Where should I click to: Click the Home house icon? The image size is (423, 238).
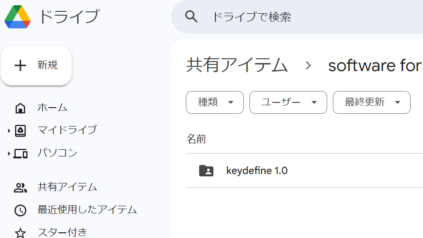20,108
